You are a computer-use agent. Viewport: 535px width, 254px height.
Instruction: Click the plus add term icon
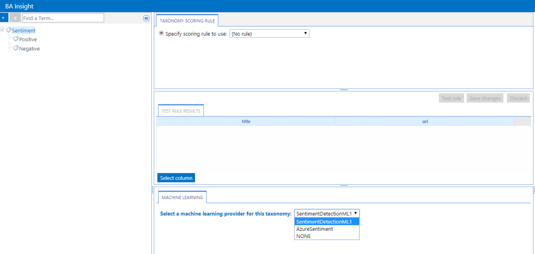click(x=4, y=18)
